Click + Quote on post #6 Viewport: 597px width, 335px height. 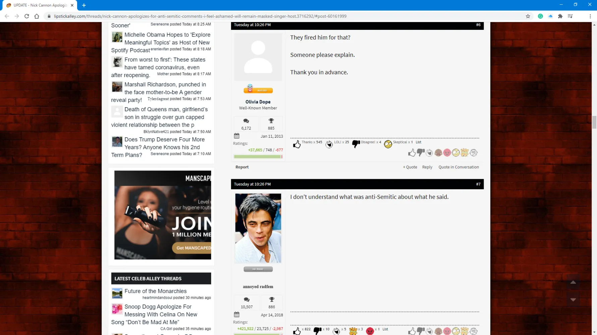point(410,167)
